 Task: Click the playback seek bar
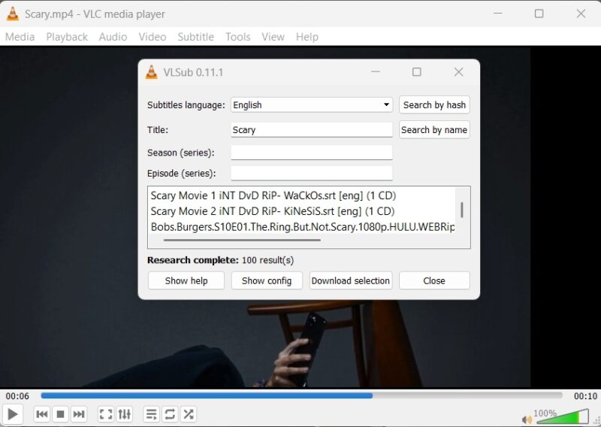tap(301, 395)
